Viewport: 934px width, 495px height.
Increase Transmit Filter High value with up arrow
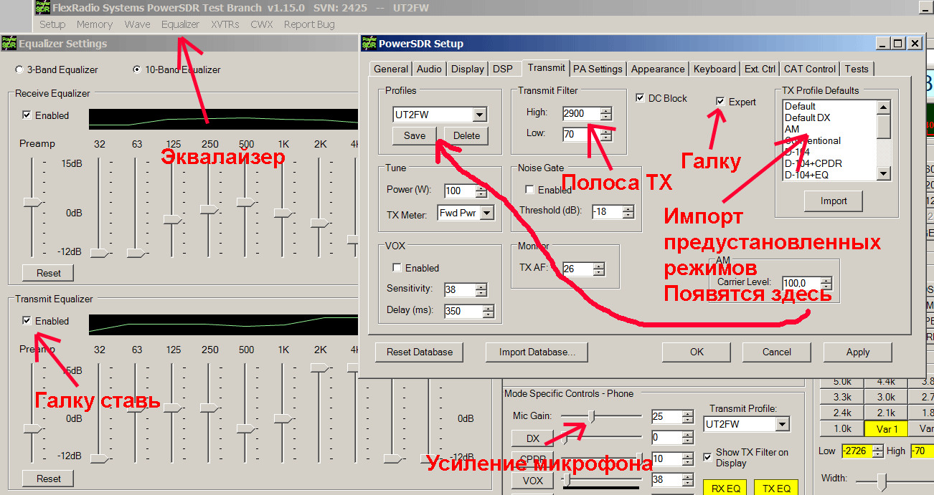coord(606,110)
